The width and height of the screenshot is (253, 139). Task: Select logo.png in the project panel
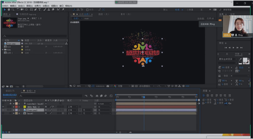click(11, 44)
